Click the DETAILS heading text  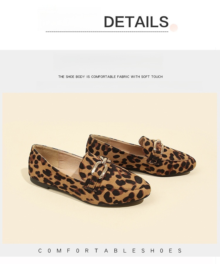coord(136,21)
